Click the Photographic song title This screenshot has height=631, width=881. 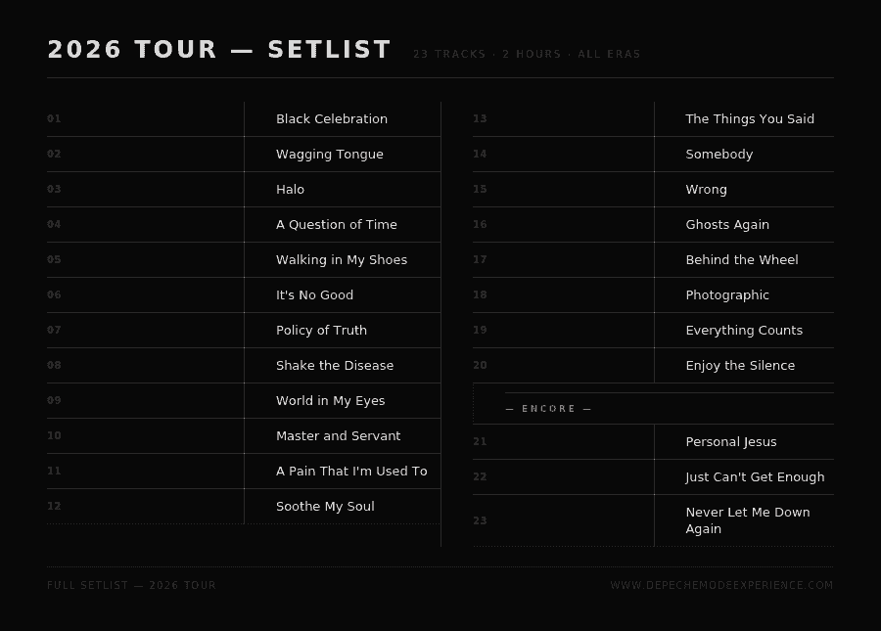coord(727,295)
